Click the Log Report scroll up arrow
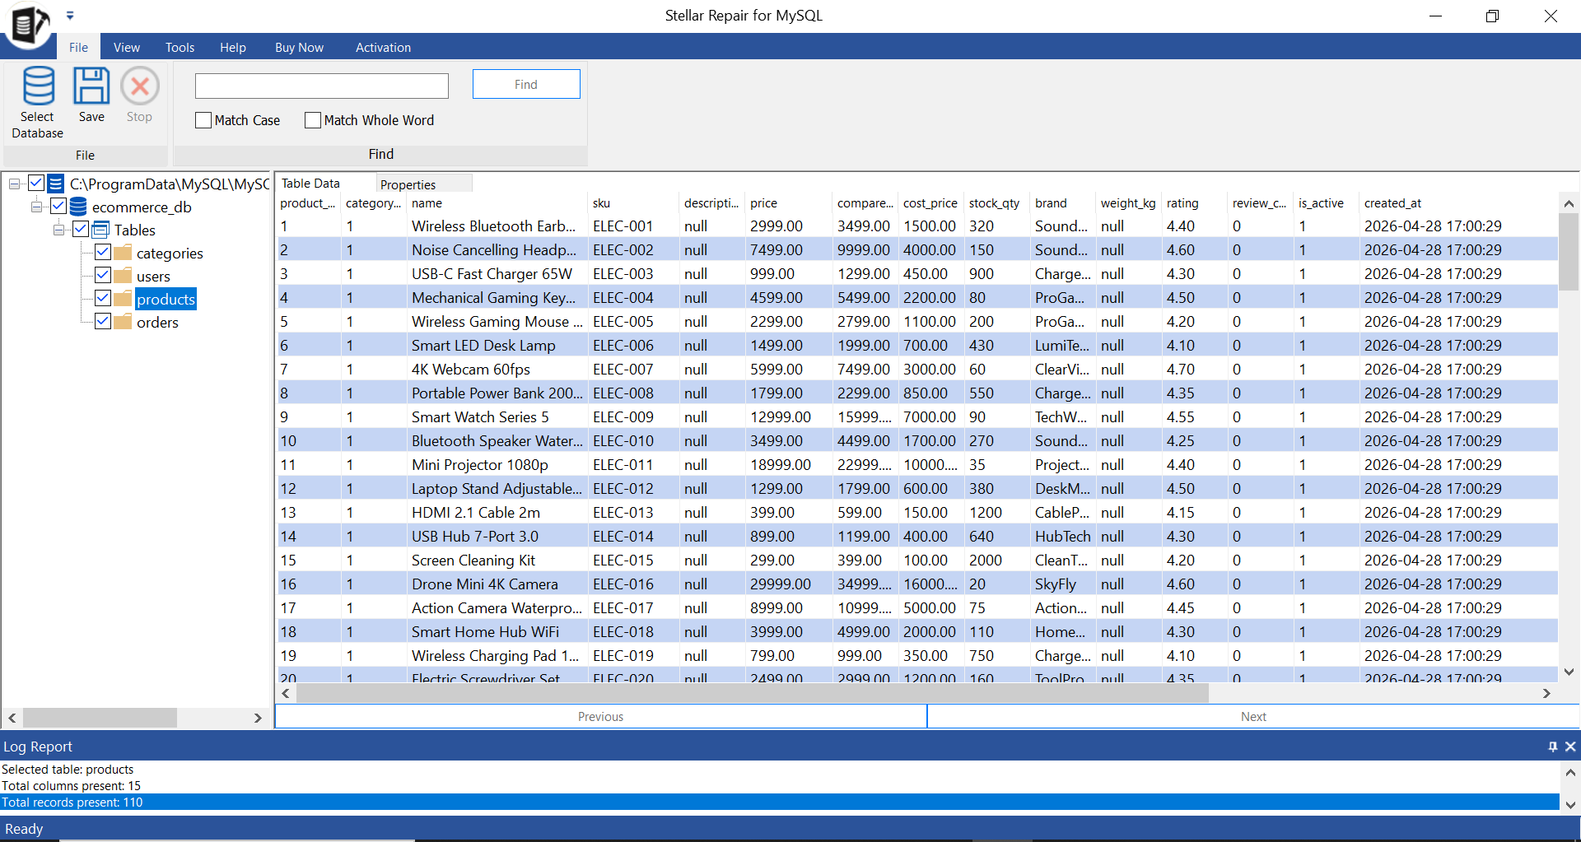Viewport: 1581px width, 842px height. click(1570, 772)
